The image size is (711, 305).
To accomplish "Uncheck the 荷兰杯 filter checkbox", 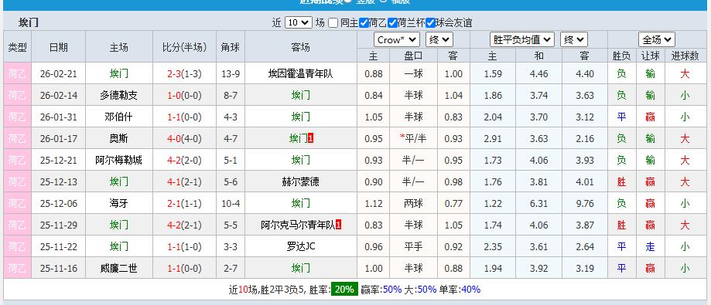I will [x=393, y=22].
